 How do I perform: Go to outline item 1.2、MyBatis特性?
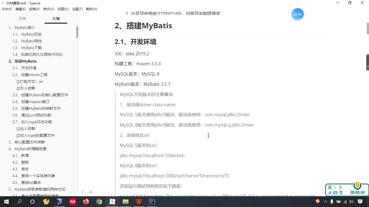pyautogui.click(x=27, y=41)
